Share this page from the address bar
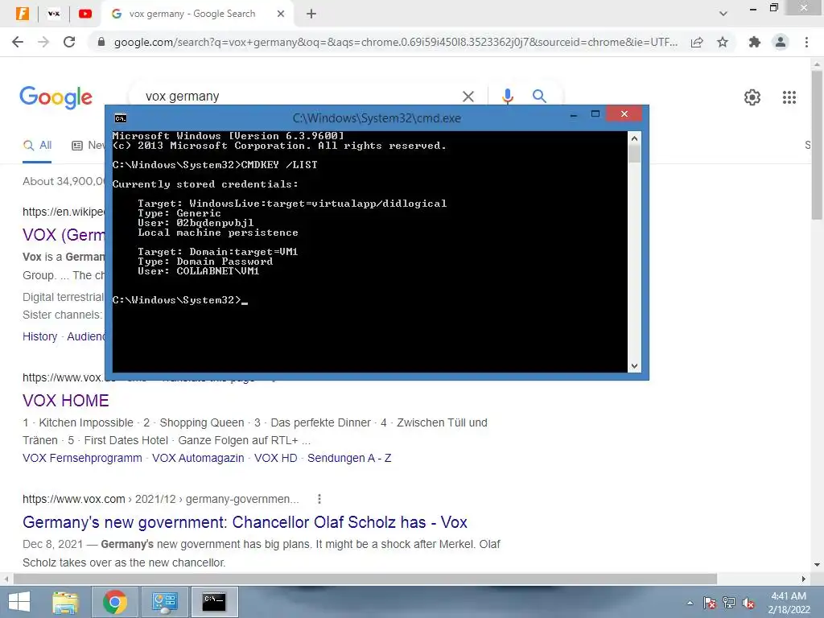The image size is (824, 618). 697,42
